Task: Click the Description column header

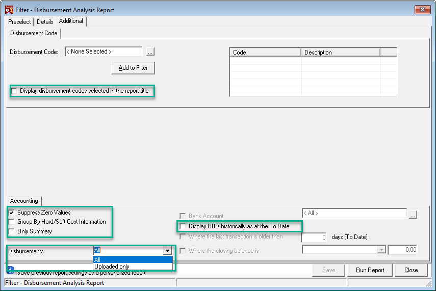Action: coord(341,52)
